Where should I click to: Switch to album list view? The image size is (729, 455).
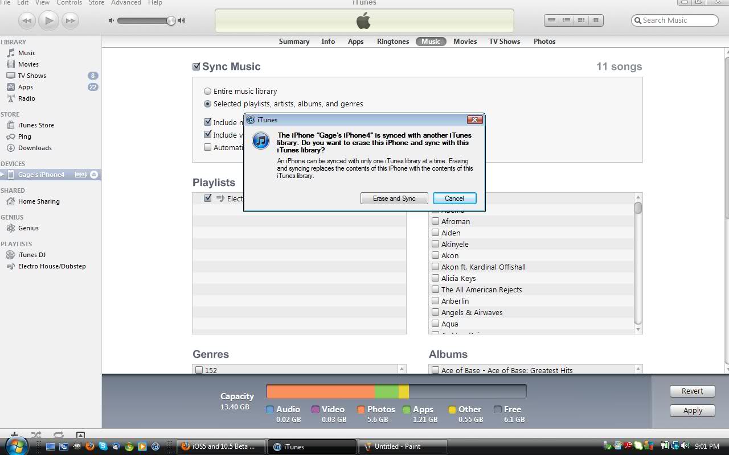[566, 20]
